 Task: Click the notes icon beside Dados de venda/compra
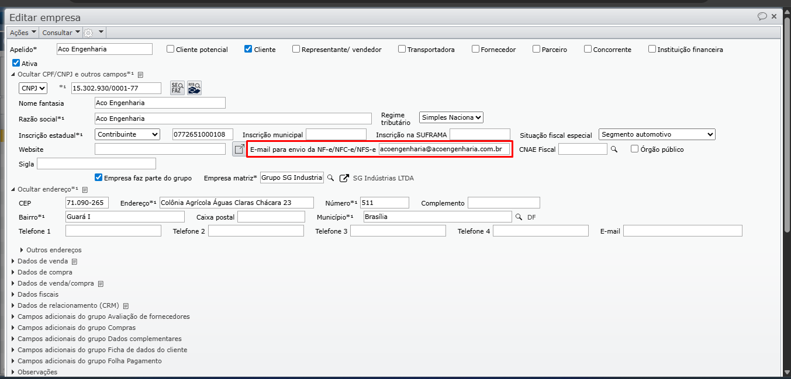click(101, 284)
